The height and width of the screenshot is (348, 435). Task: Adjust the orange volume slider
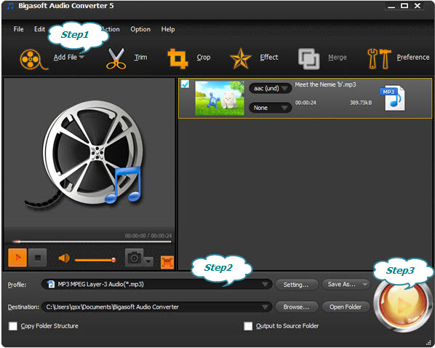[95, 260]
